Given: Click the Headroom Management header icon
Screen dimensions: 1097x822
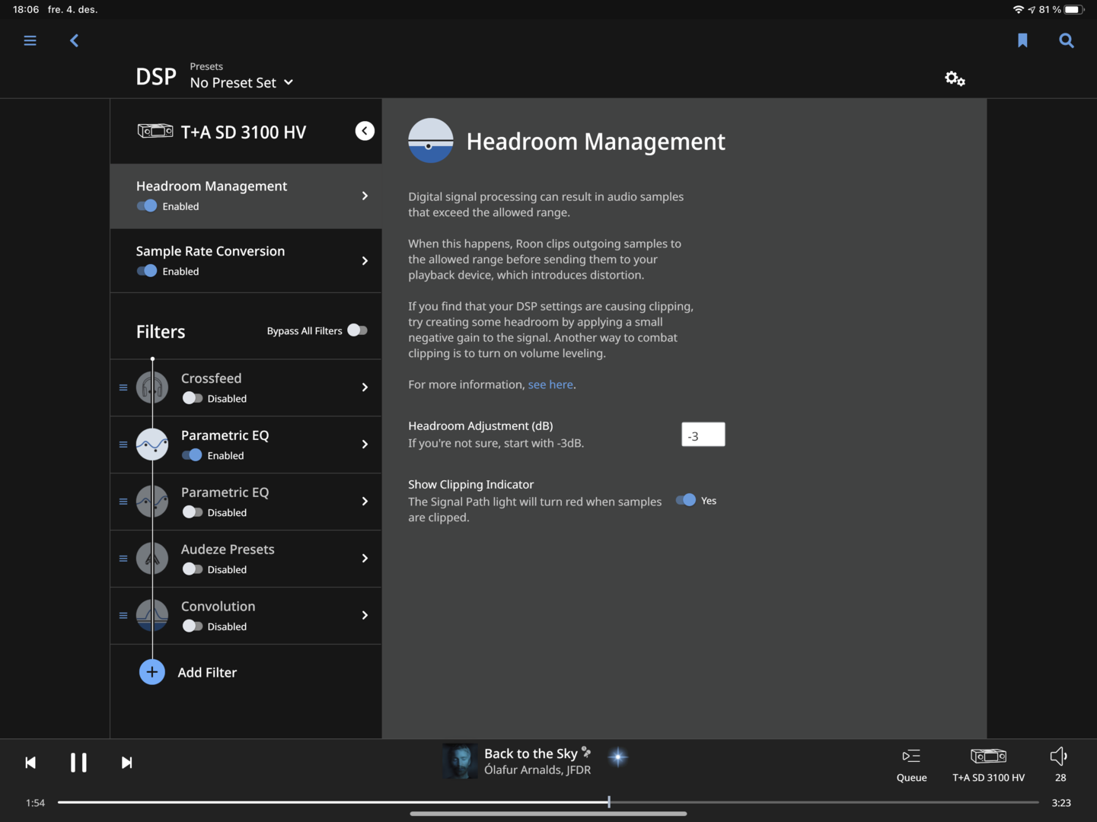Looking at the screenshot, I should pos(431,141).
